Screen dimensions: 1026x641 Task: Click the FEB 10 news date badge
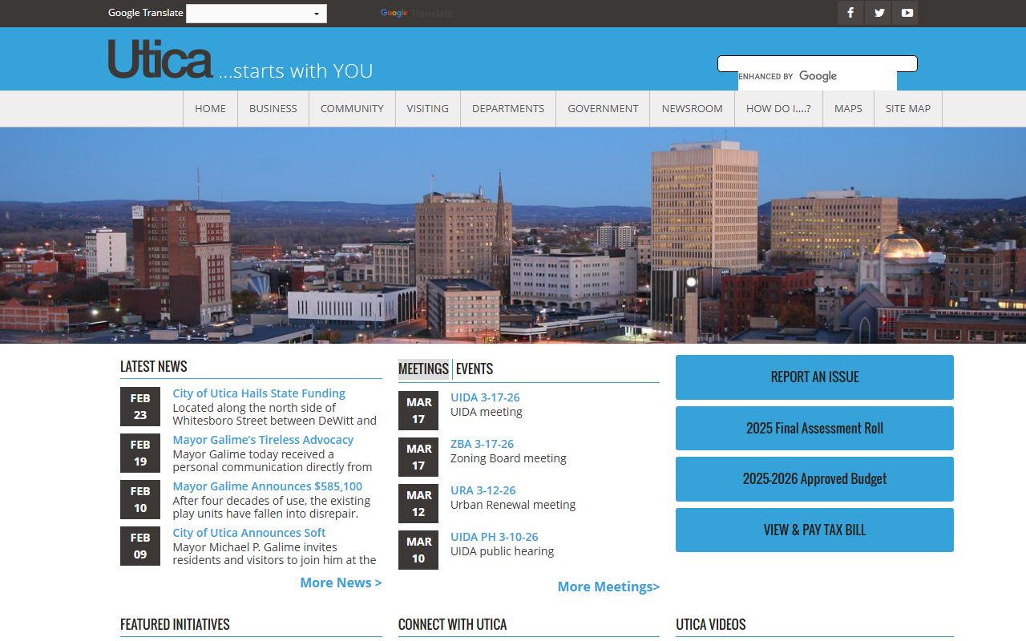point(140,500)
